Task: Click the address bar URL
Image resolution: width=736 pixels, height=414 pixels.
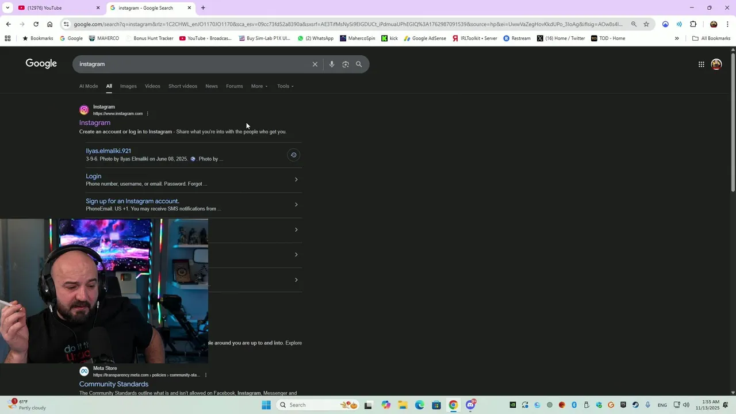Action: coord(348,24)
